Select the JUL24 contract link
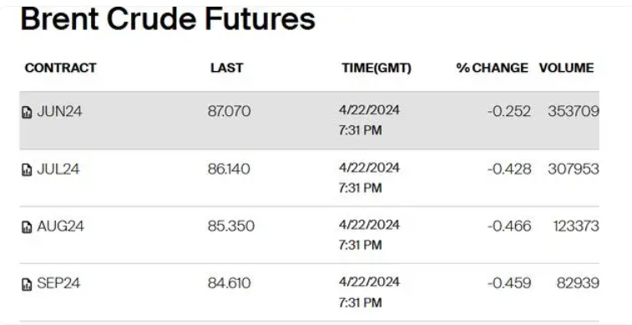Screen dimensions: 632x325 (x=58, y=169)
